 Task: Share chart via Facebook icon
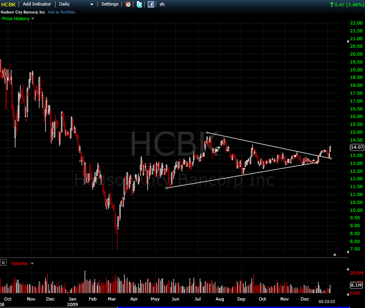coord(151,4)
